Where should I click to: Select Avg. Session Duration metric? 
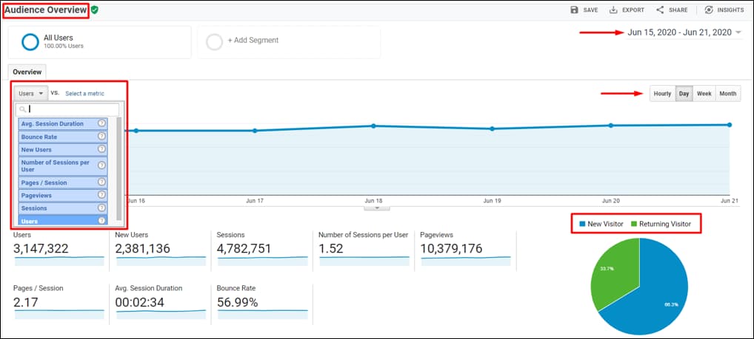coord(63,123)
